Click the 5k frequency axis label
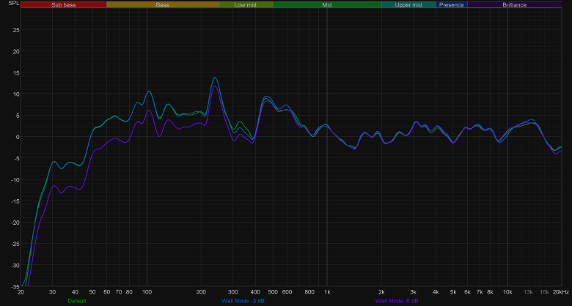This screenshot has width=572, height=306. 453,292
